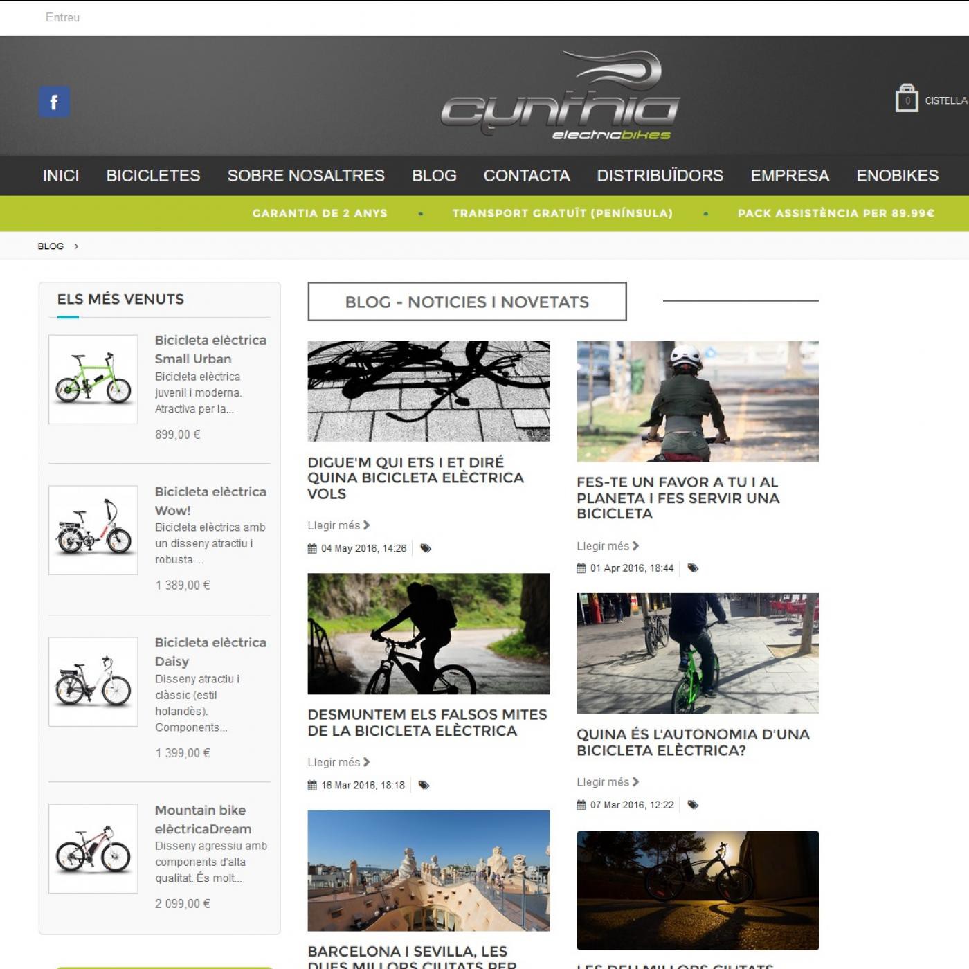969x969 pixels.
Task: Open the Bicicletes menu item
Action: coord(153,176)
